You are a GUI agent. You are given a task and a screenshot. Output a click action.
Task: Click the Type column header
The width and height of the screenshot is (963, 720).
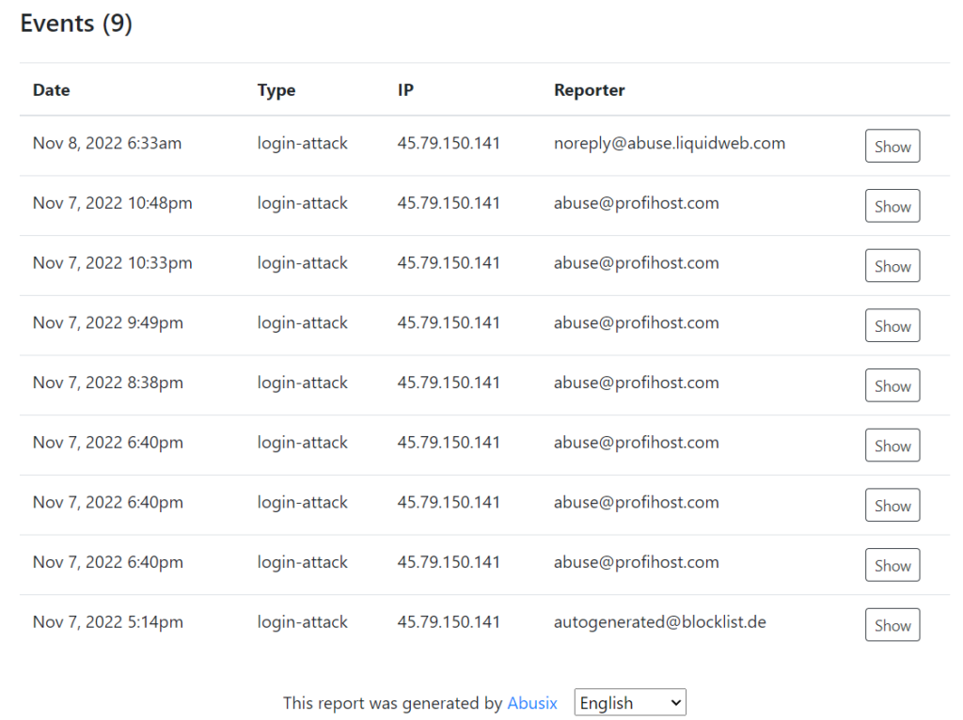click(x=276, y=90)
